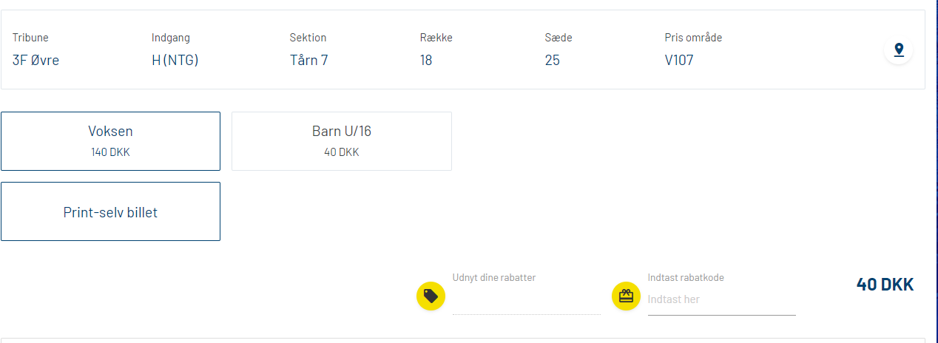Select the Voksen 140 DKK ticket type
The height and width of the screenshot is (343, 938).
click(110, 141)
